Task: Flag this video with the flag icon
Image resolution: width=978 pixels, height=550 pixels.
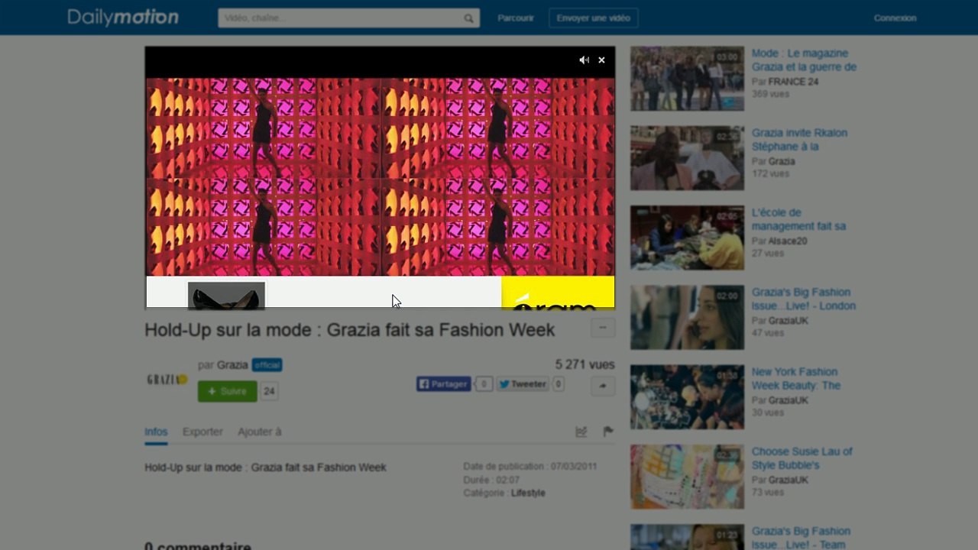Action: (608, 432)
